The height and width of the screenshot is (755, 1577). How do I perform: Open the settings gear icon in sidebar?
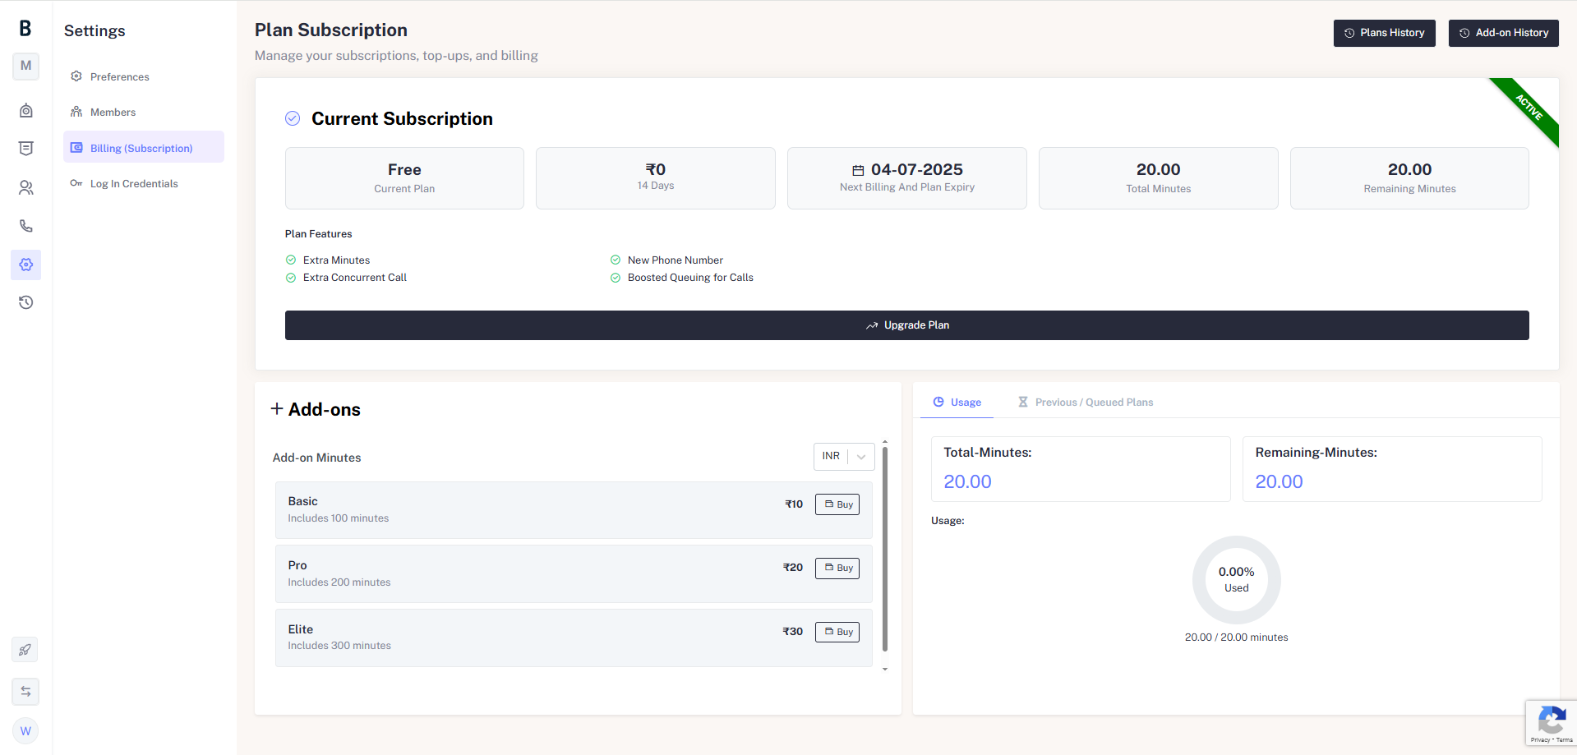26,265
